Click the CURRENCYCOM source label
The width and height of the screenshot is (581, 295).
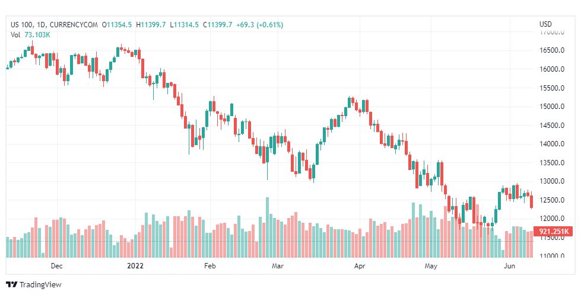74,25
